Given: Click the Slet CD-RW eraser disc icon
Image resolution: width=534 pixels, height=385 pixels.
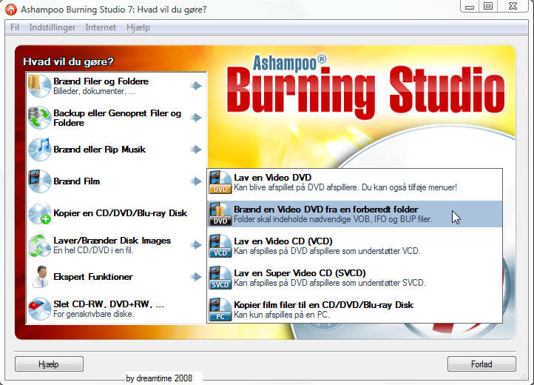Looking at the screenshot, I should (39, 309).
